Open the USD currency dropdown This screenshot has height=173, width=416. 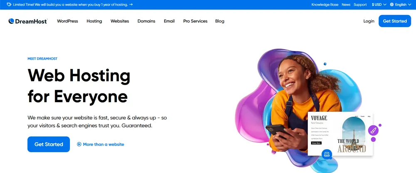point(379,5)
